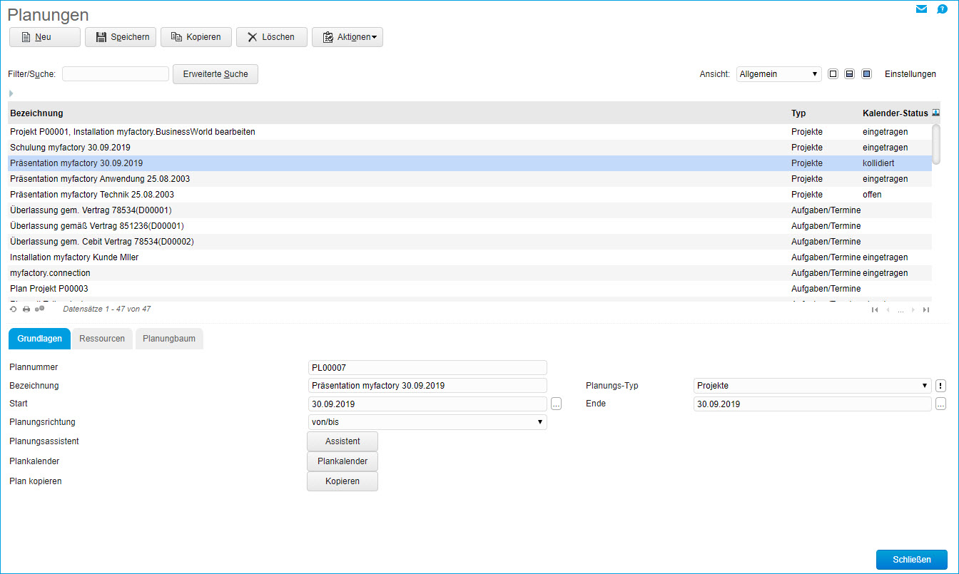
Task: Jump to the last page of records
Action: coord(926,309)
